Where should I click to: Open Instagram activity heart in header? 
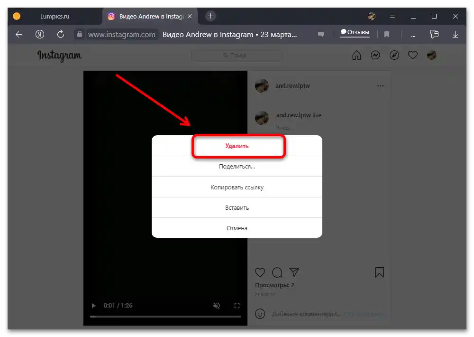point(413,55)
